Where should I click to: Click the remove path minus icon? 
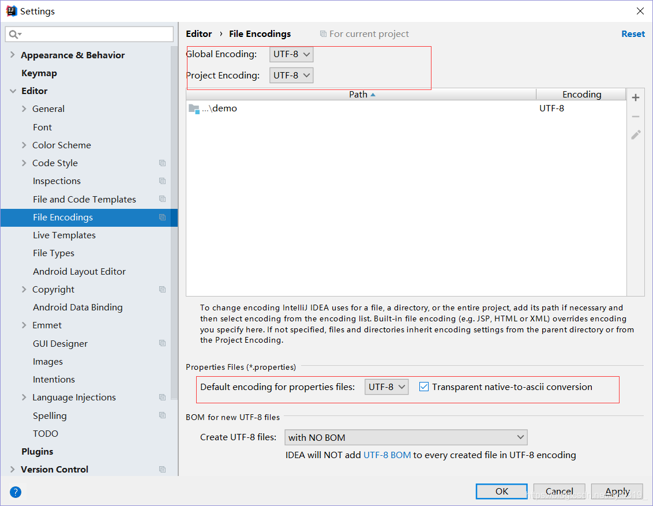click(x=636, y=117)
